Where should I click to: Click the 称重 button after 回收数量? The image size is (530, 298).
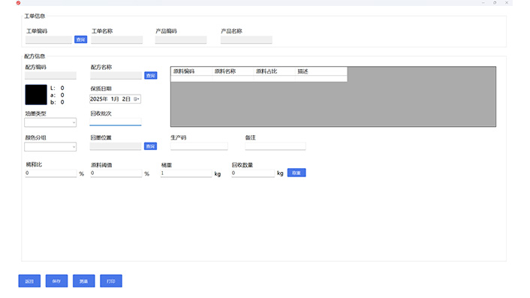(x=297, y=173)
